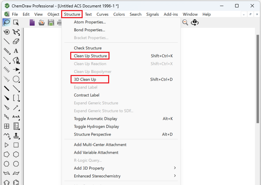Open Atom Properties dialog

[x=90, y=22]
